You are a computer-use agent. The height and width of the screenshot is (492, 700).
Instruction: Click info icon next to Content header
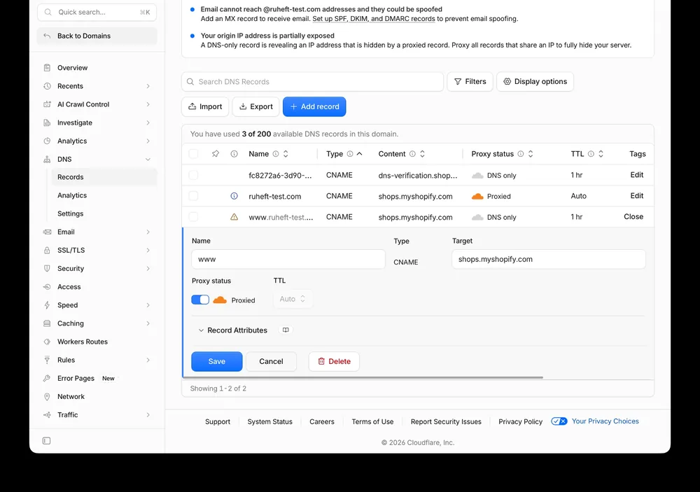(412, 154)
